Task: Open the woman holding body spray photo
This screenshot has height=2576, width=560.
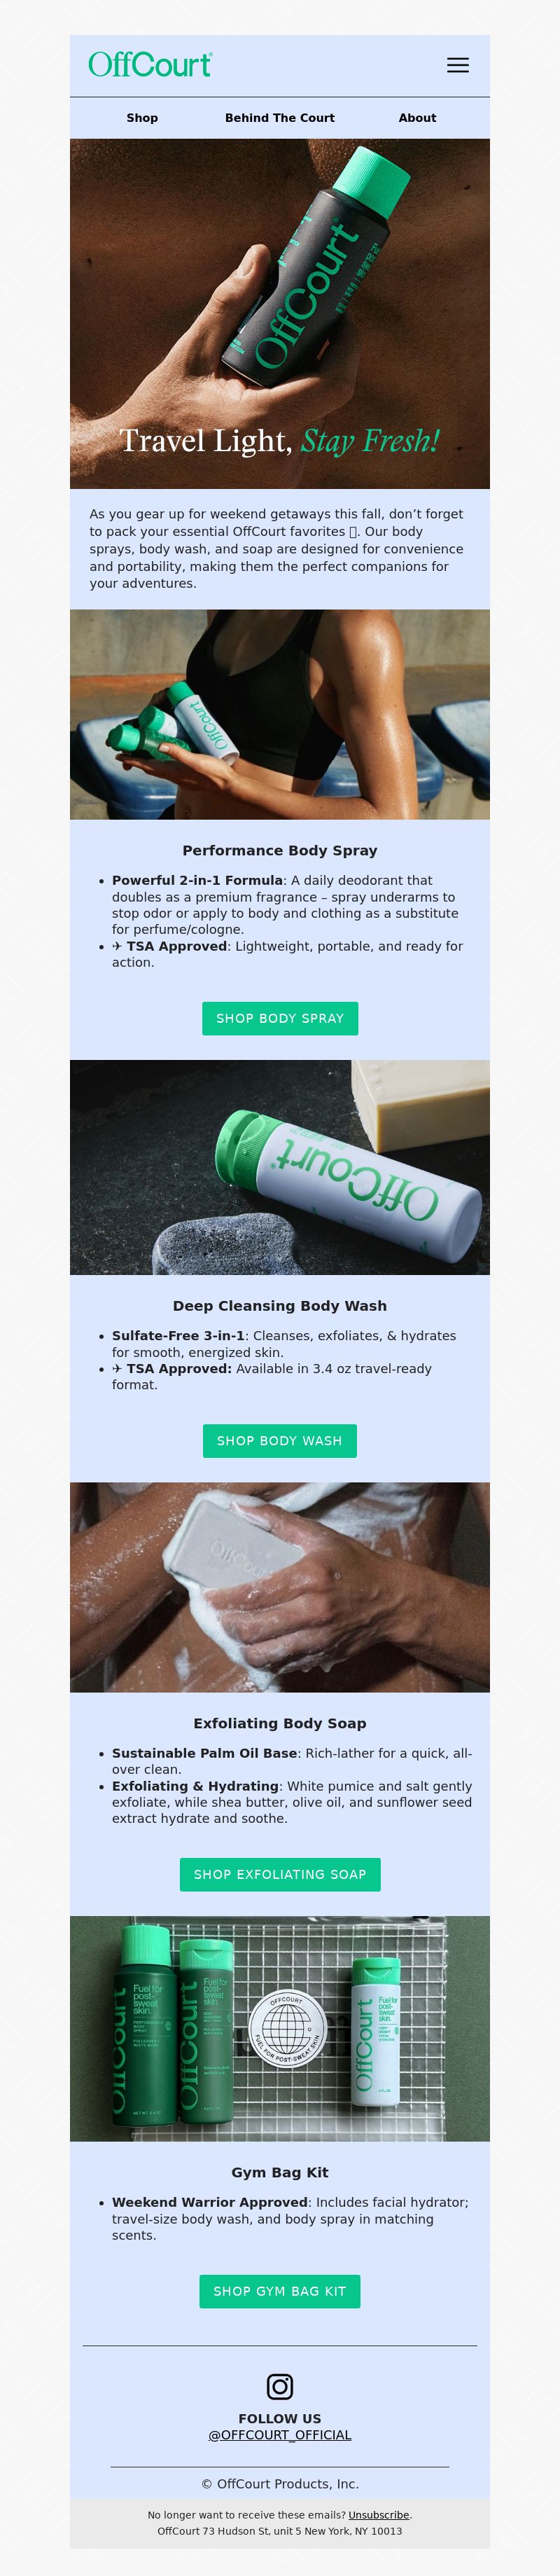Action: click(280, 715)
